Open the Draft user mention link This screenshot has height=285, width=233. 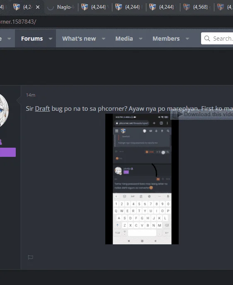point(42,109)
